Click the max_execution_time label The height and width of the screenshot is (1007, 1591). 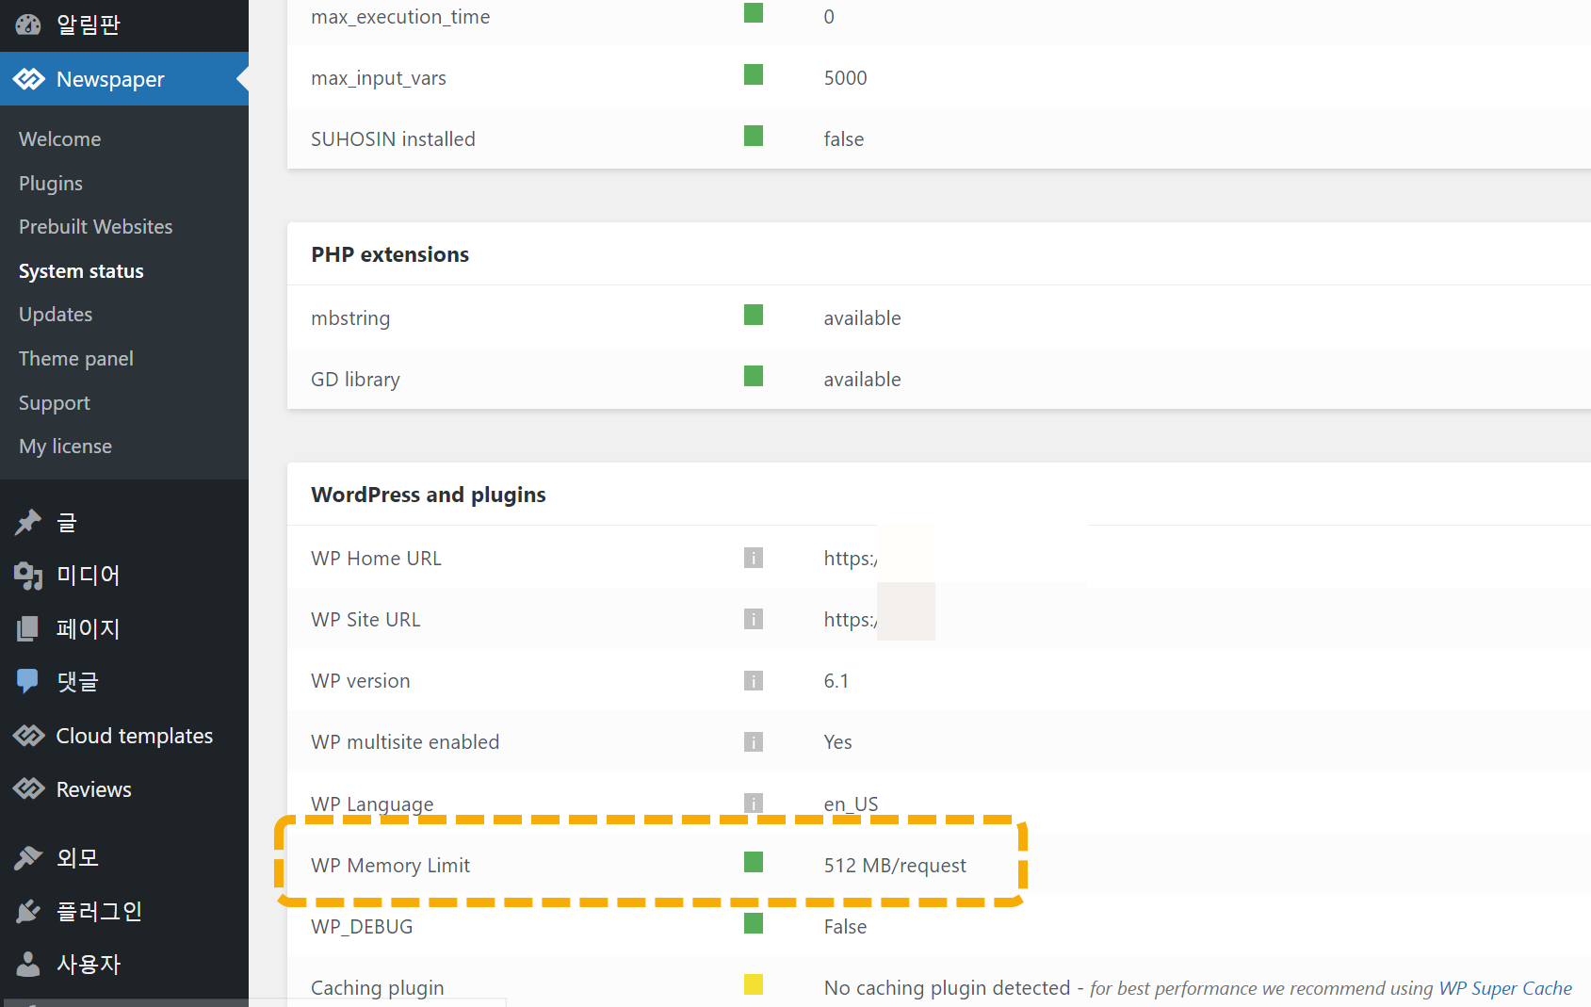[x=400, y=17]
